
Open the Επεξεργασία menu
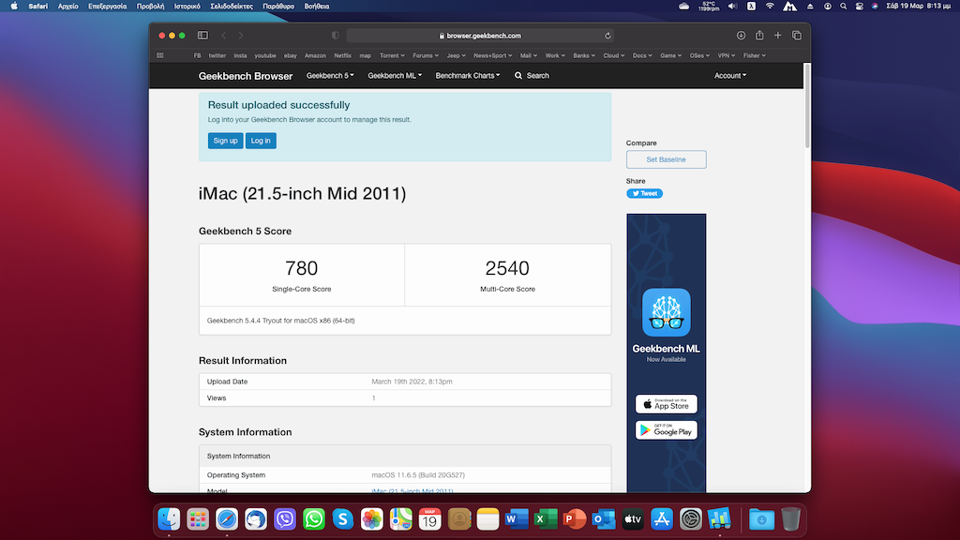click(x=107, y=7)
